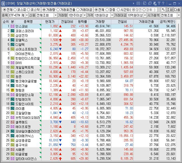Sort by the 금액(백만) column header
Screen dimensions: 182x163
tap(167, 22)
